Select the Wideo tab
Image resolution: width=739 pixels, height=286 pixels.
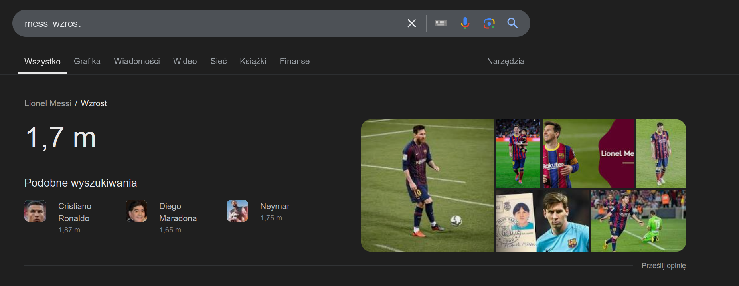(185, 61)
